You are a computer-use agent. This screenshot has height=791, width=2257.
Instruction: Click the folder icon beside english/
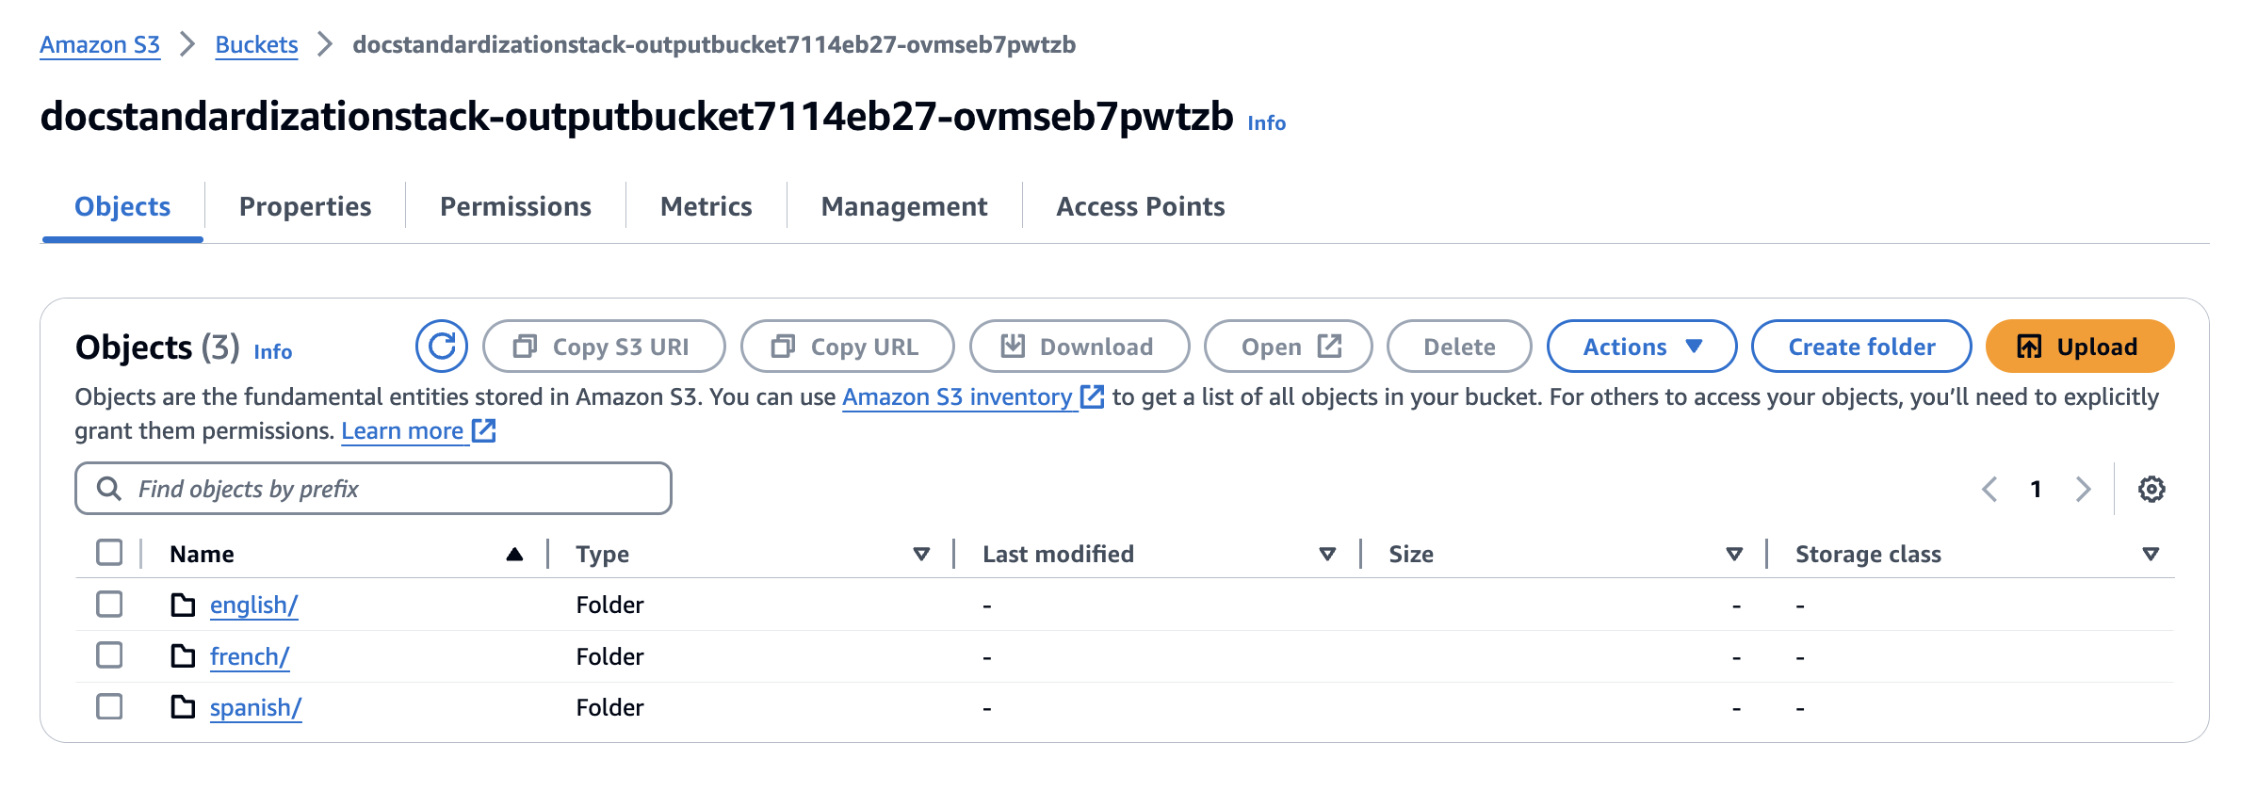tap(183, 605)
